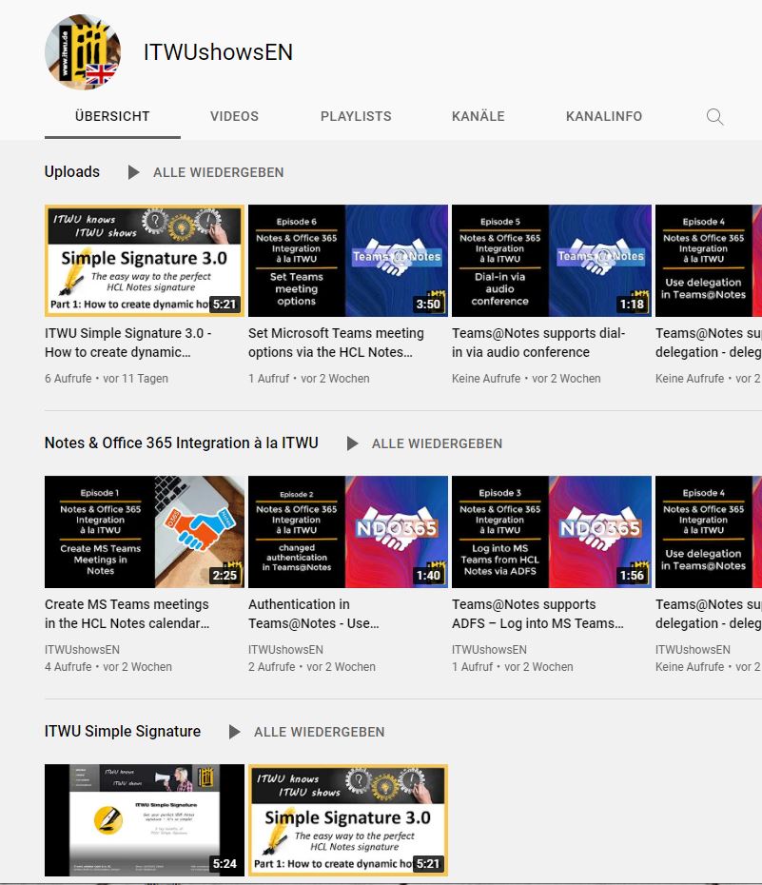Click '1 Aufruf • vor 2 Wochen' under ADFS video
762x885 pixels.
point(513,666)
